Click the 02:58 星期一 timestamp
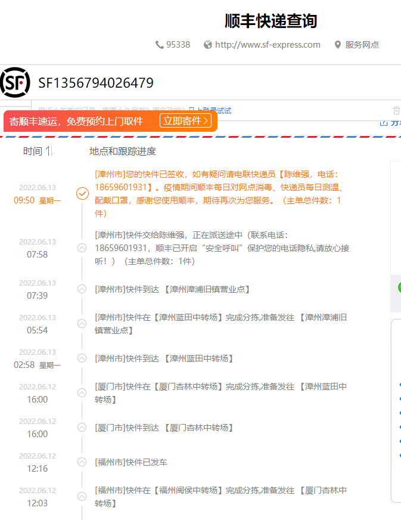The height and width of the screenshot is (520, 401). pyautogui.click(x=37, y=365)
